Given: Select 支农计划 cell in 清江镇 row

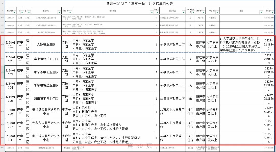Looking at the screenshot, I should (x=66, y=112).
